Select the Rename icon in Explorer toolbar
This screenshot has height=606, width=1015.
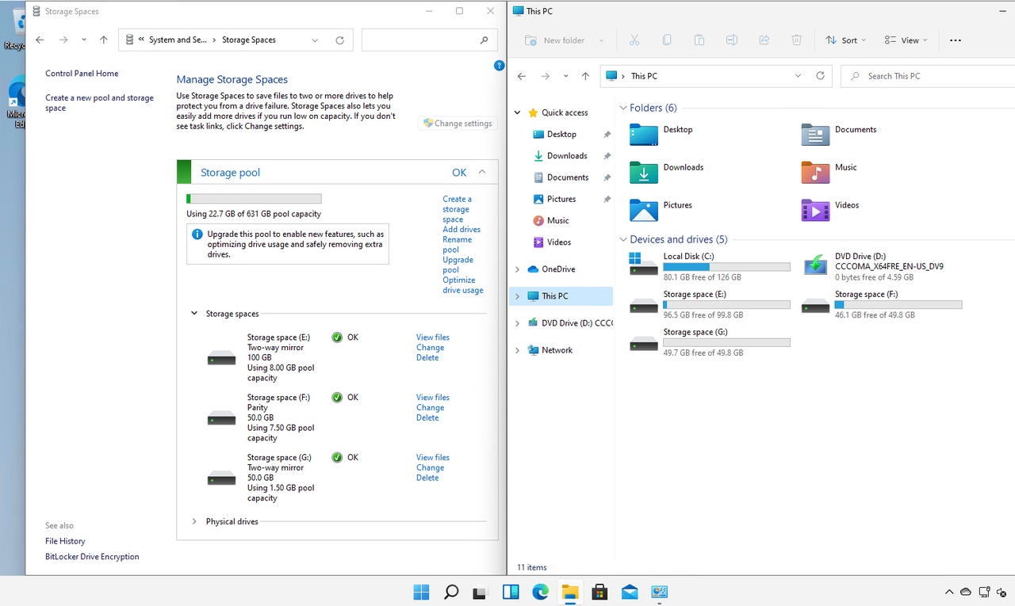(x=730, y=39)
